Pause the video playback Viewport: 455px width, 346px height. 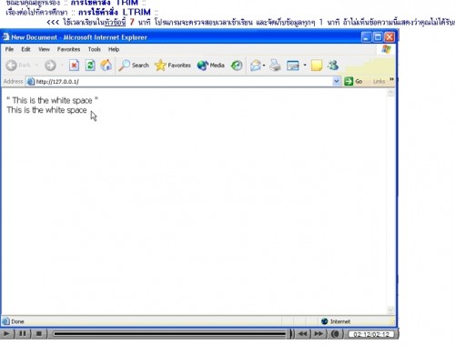pos(23,333)
